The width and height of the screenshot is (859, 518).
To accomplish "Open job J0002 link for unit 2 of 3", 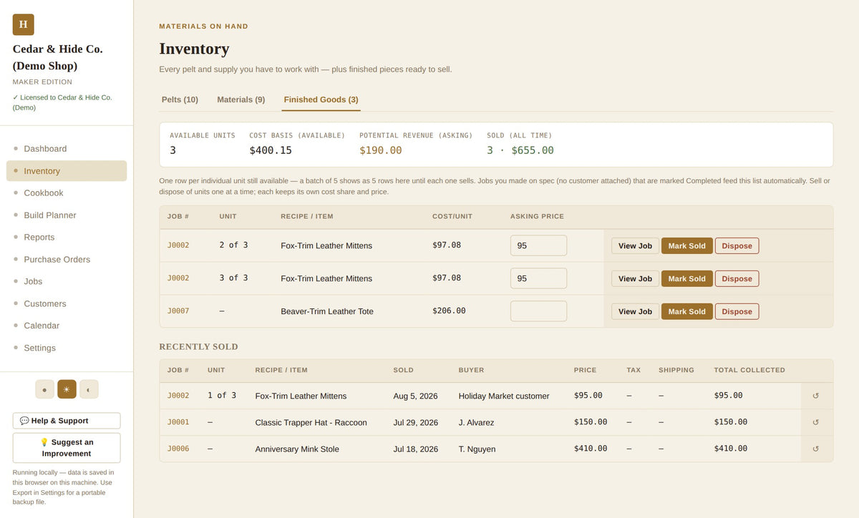I will (178, 245).
